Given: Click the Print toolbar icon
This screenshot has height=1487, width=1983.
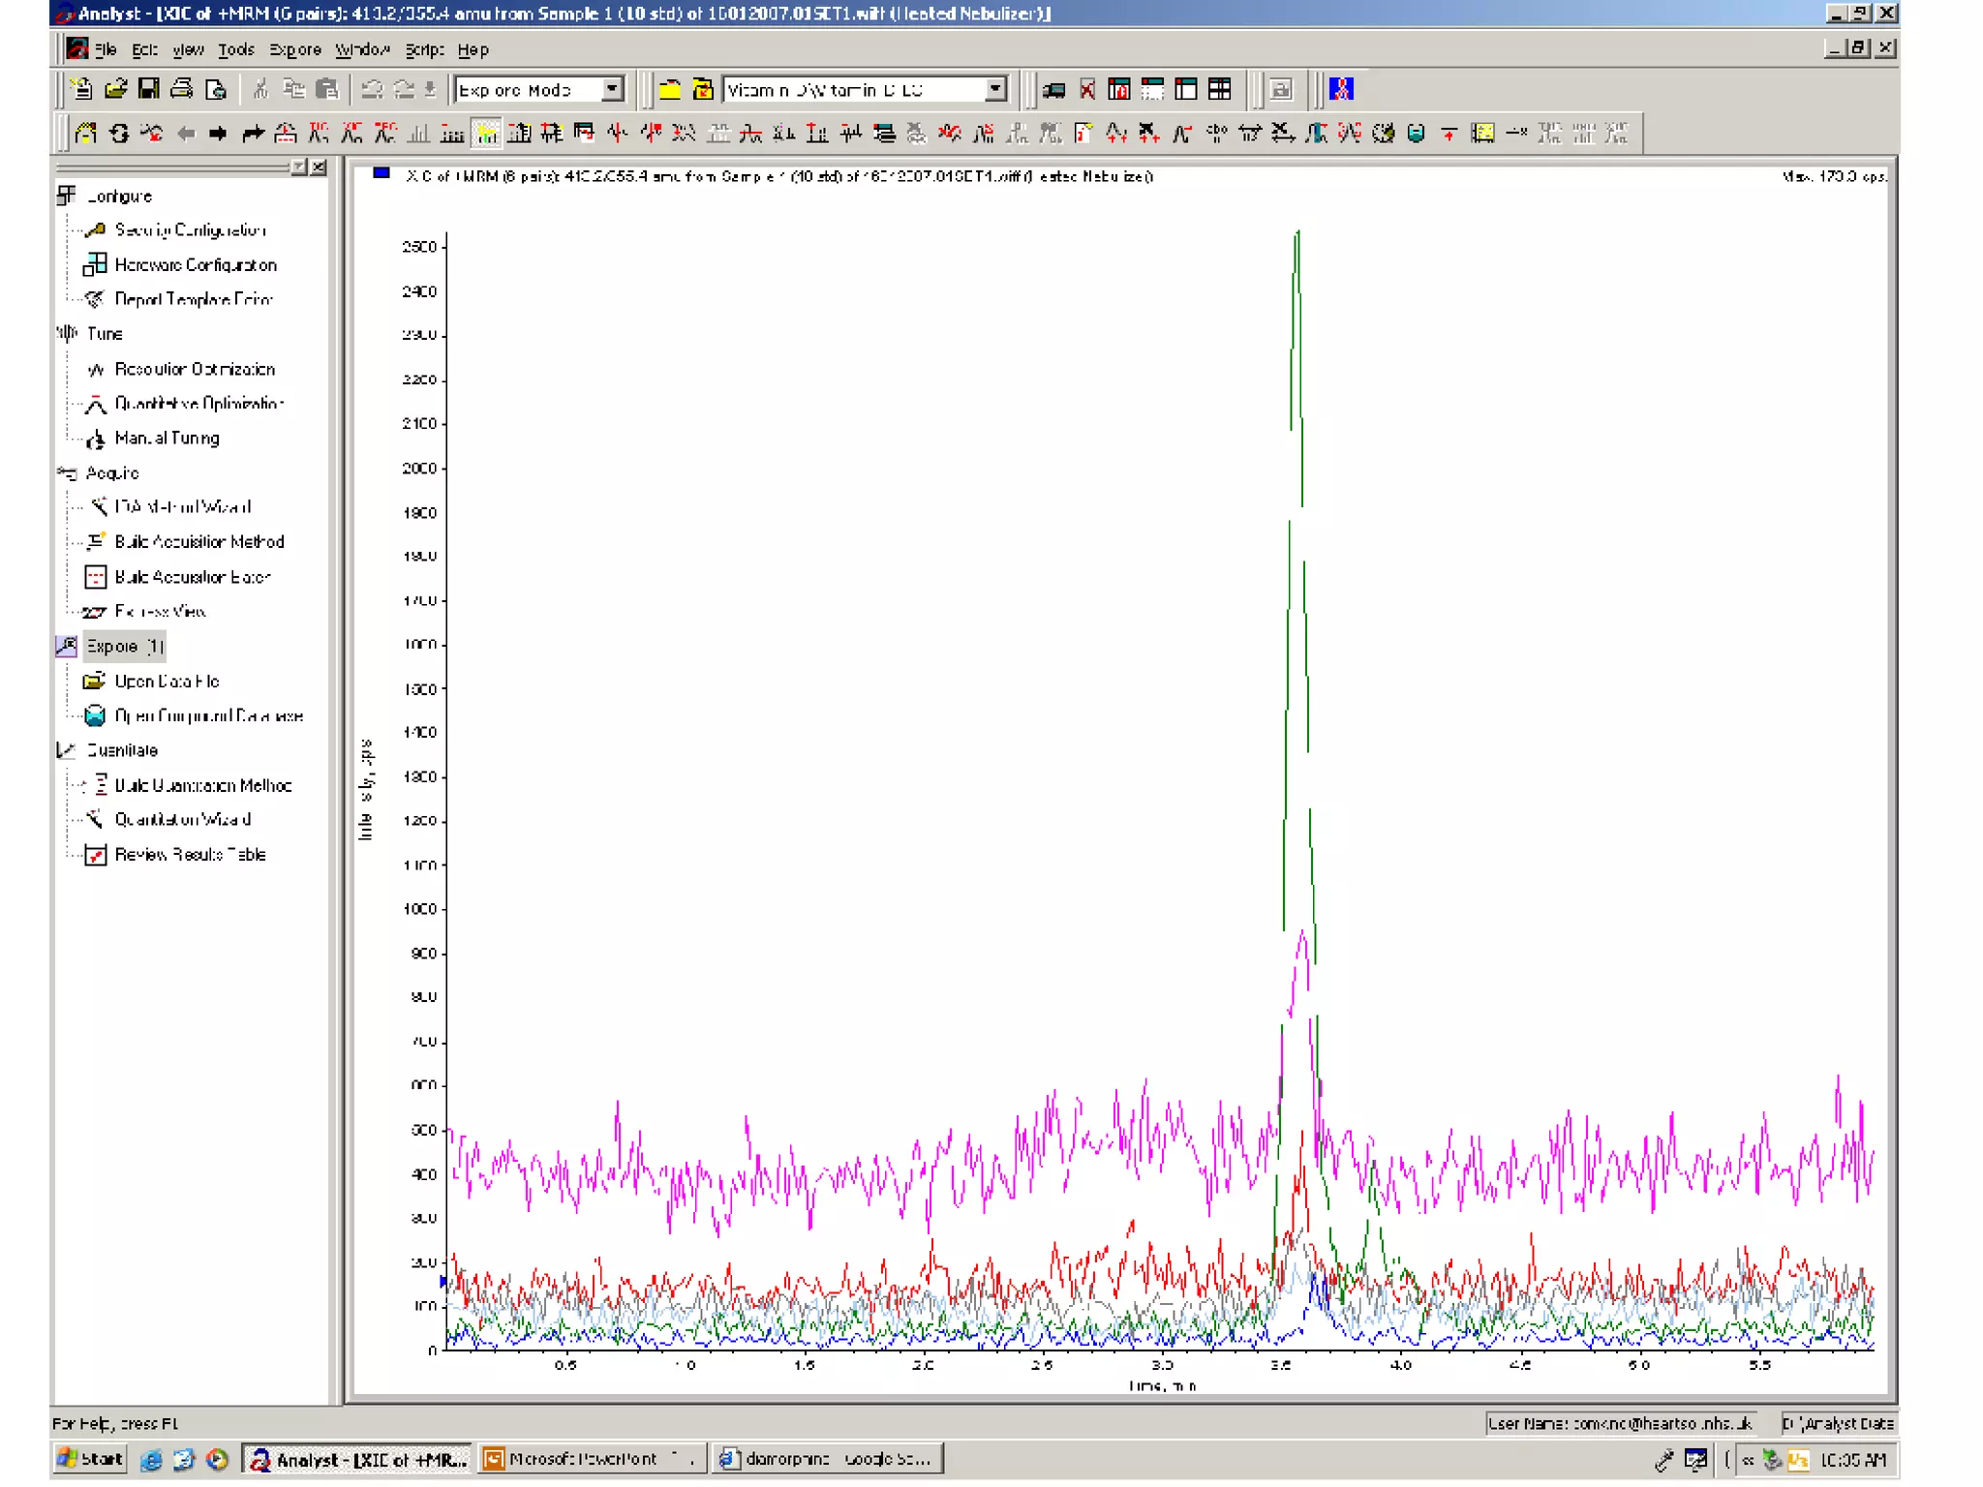Looking at the screenshot, I should point(181,90).
